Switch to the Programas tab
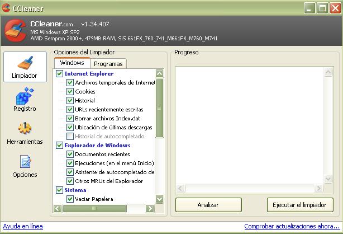The width and height of the screenshot is (343, 234). click(x=108, y=64)
